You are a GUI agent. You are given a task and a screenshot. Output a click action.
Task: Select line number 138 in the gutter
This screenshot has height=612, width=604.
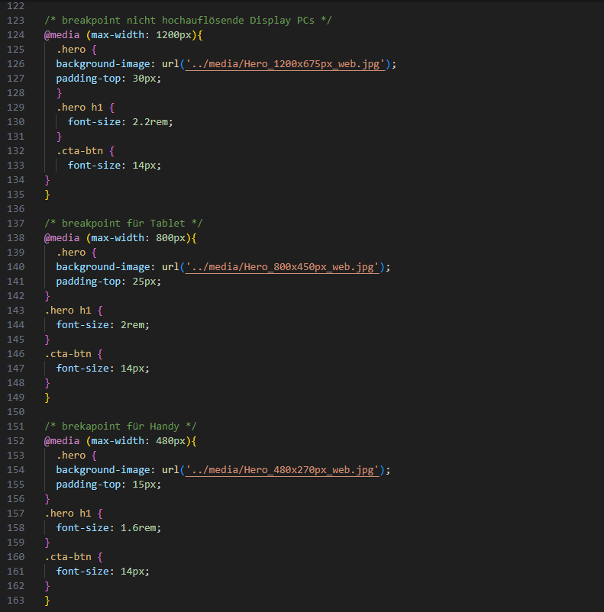coord(14,238)
